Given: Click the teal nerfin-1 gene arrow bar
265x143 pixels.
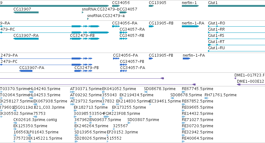Looking at the screenshot, I should pos(190,6).
